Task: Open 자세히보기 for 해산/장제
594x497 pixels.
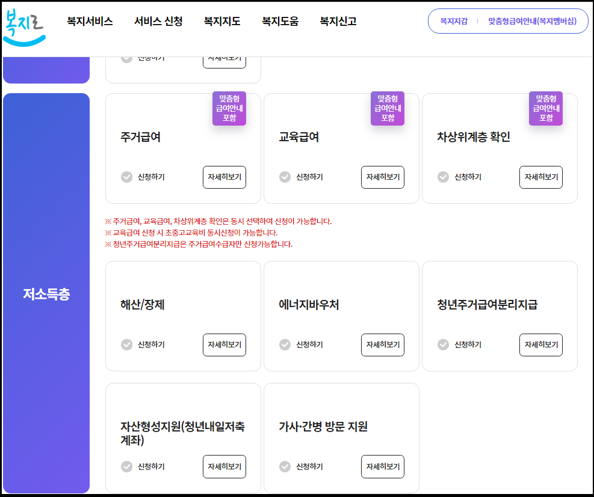Action: pyautogui.click(x=224, y=345)
